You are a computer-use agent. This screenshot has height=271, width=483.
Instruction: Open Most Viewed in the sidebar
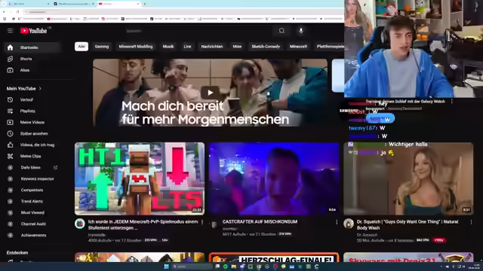[x=32, y=212]
